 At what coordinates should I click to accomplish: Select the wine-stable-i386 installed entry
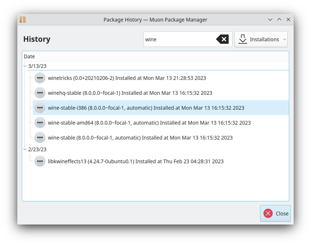click(x=161, y=108)
